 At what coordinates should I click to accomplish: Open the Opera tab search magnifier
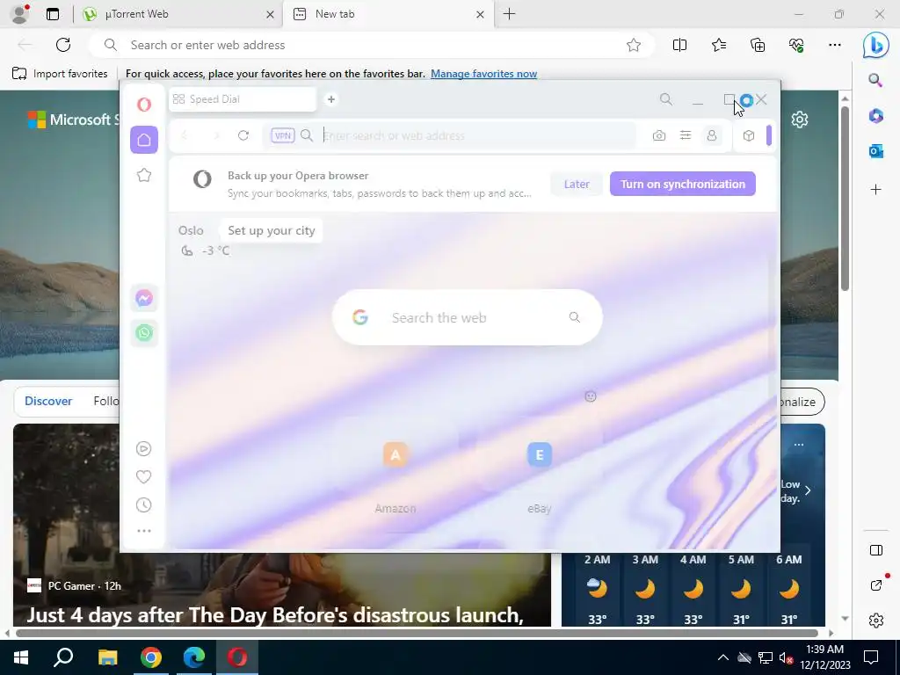pos(666,99)
